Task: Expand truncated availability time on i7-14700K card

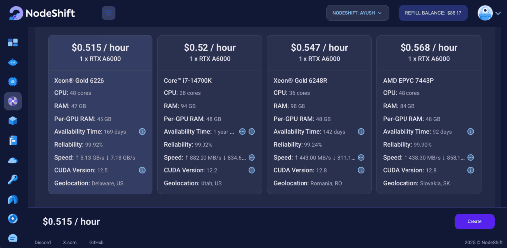Action: click(242, 131)
